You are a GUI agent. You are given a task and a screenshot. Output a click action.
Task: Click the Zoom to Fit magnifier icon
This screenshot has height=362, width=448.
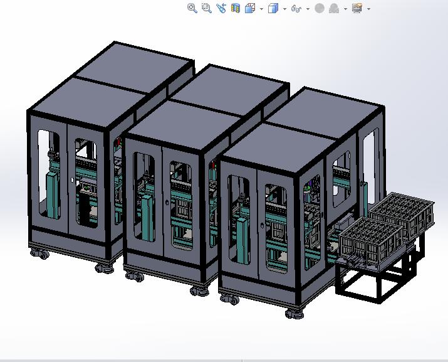[192, 8]
